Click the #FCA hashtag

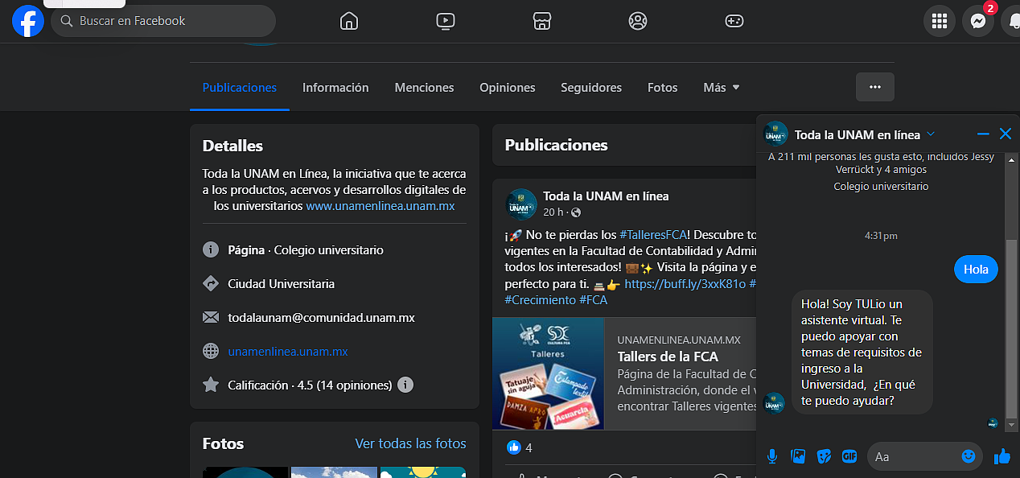pyautogui.click(x=594, y=300)
